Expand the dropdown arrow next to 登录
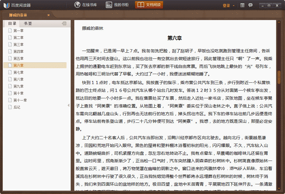 234,6
